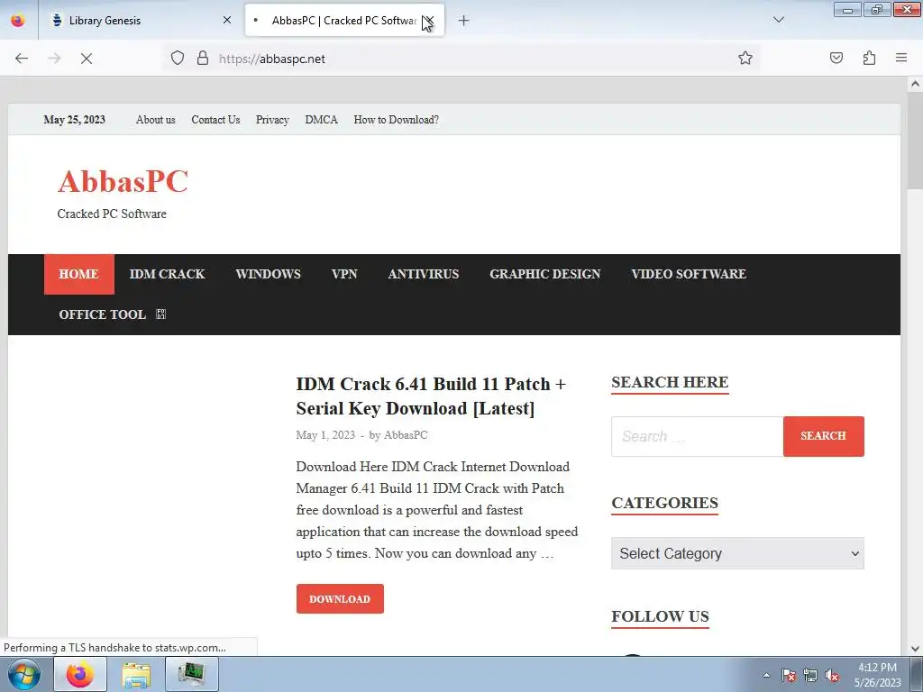923x692 pixels.
Task: Stop loading the page
Action: click(86, 59)
